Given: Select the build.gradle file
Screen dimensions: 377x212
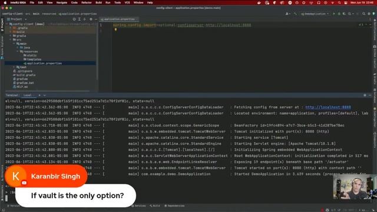Looking at the screenshot, I should [24, 75].
